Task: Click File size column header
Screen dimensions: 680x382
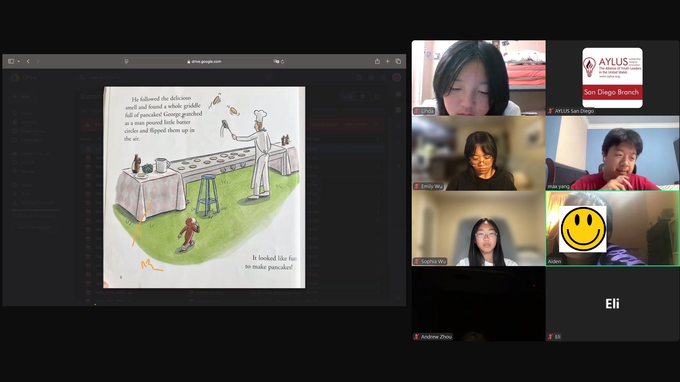Action: point(313,139)
